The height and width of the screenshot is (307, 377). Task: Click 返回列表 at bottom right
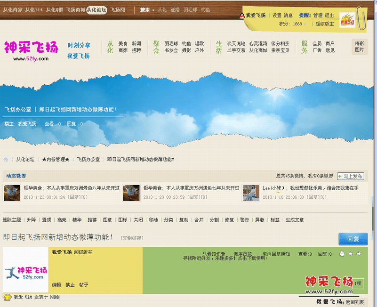pyautogui.click(x=354, y=302)
